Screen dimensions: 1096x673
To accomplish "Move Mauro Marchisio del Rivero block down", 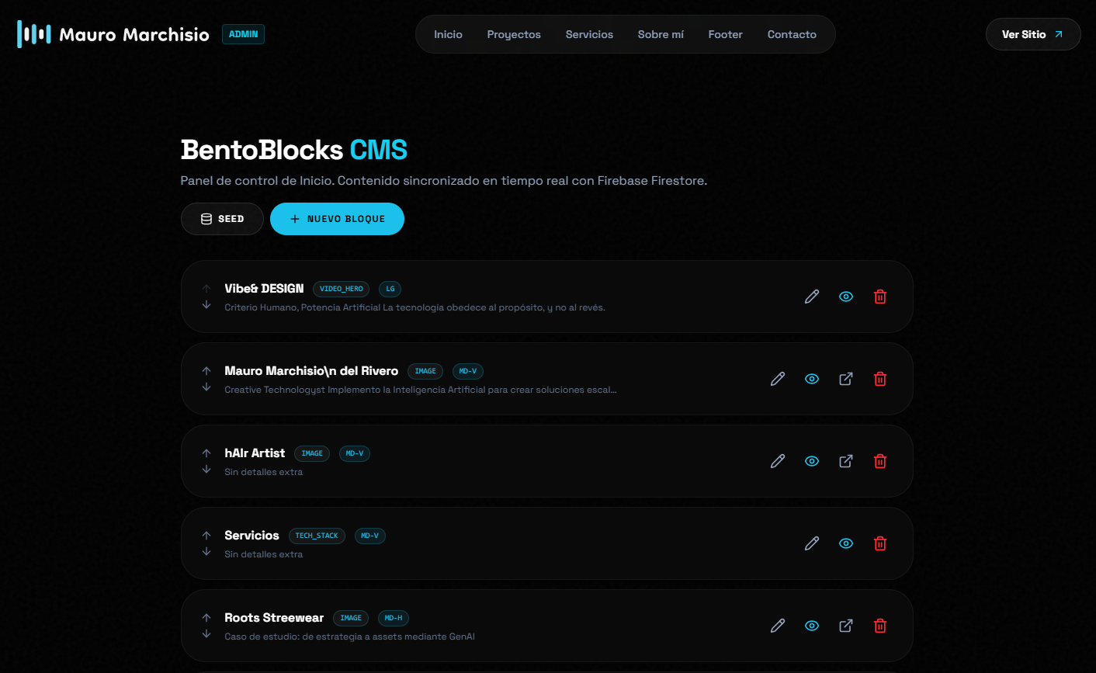I will click(x=206, y=387).
